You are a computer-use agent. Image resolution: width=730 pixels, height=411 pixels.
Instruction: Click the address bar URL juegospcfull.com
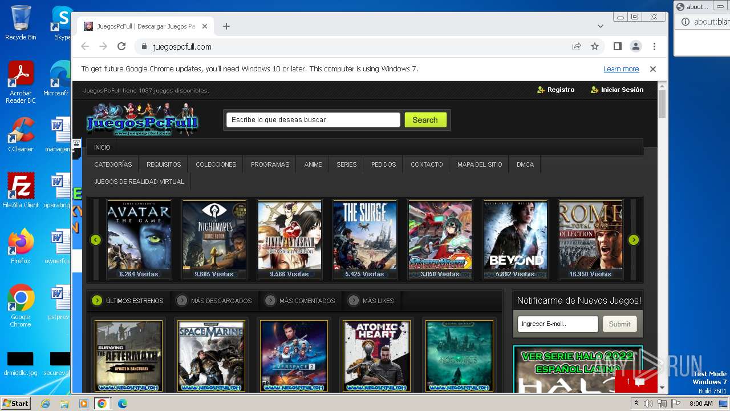pyautogui.click(x=182, y=47)
